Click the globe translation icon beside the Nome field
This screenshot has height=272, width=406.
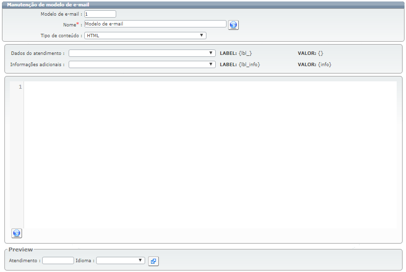(233, 25)
